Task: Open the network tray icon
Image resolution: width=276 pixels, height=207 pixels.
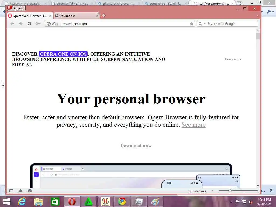Action: [244, 202]
